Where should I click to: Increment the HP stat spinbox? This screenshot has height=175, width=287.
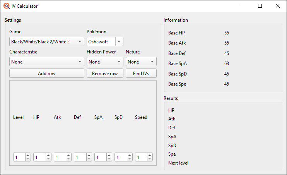(48, 155)
